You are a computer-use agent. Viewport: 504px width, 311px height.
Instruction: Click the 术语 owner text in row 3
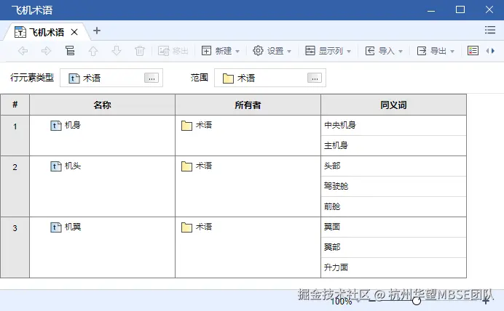[x=204, y=227]
